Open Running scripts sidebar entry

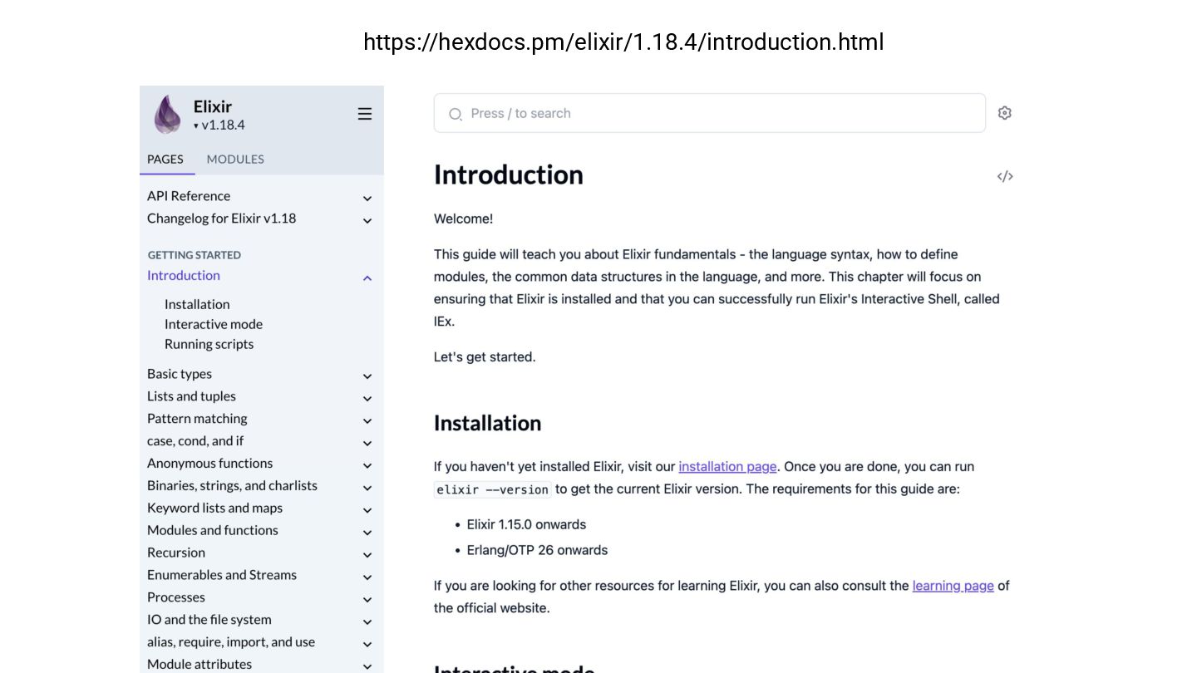pos(209,344)
